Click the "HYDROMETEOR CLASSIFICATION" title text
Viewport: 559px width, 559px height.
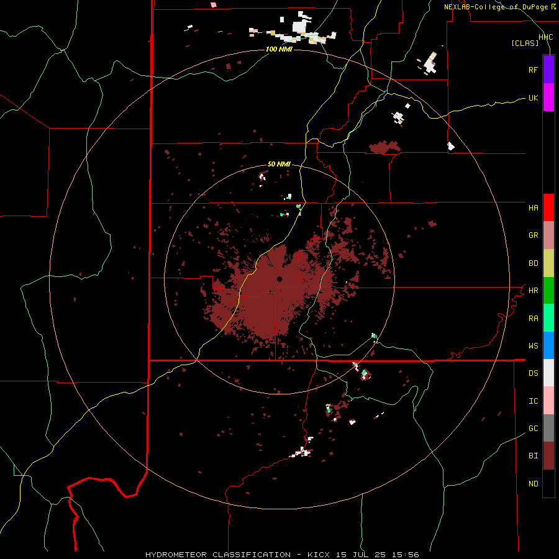218,555
